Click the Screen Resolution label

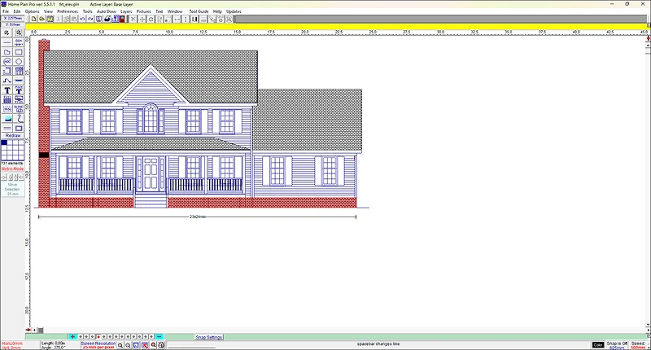(x=98, y=345)
